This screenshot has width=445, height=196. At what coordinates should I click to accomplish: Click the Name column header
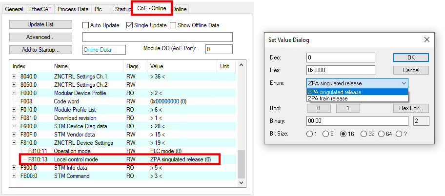(x=87, y=66)
